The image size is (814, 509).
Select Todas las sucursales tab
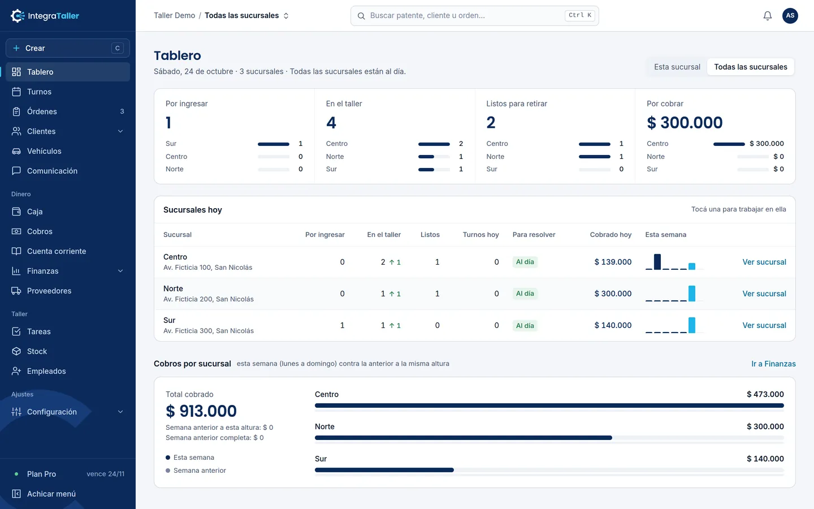pyautogui.click(x=751, y=67)
